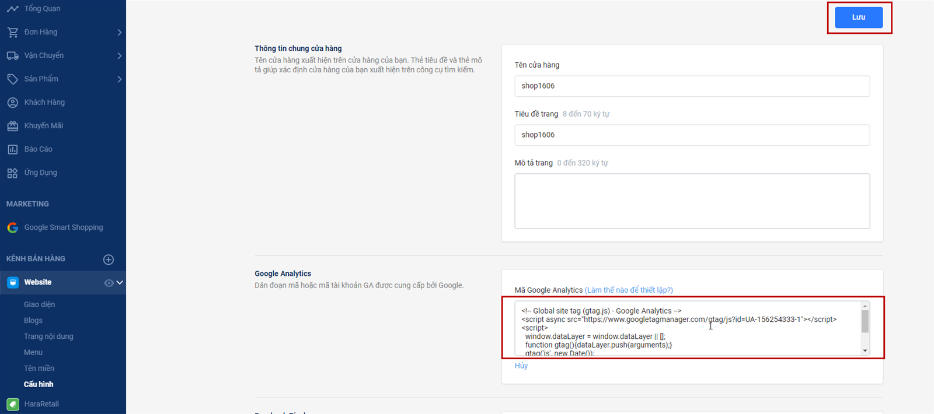
Task: Open Khách Hàng menu item
Action: 44,102
